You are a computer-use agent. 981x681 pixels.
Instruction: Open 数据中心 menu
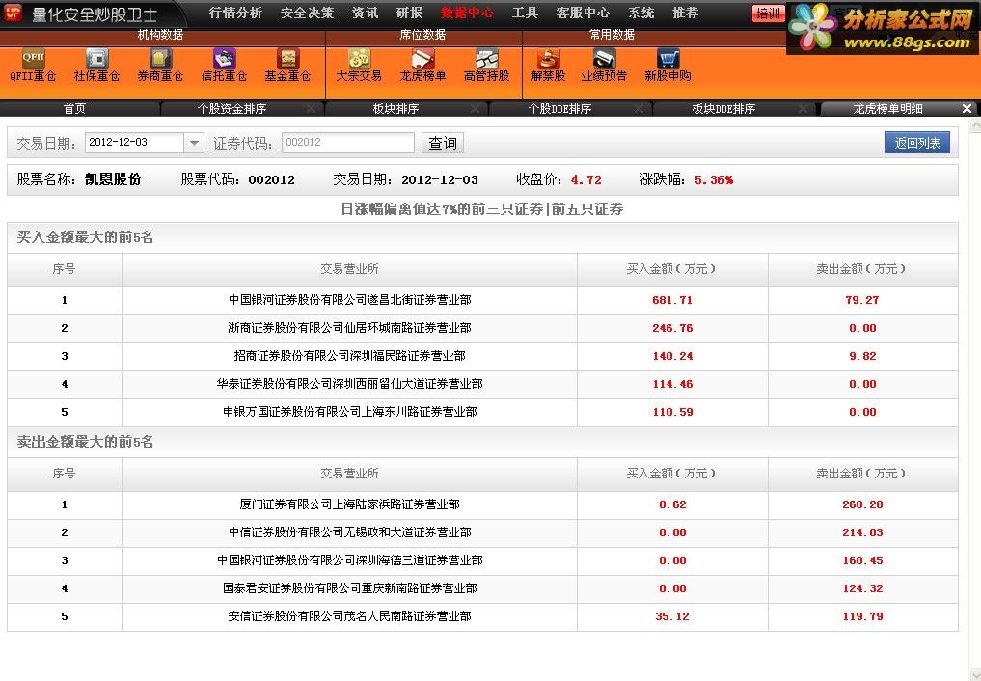[468, 13]
